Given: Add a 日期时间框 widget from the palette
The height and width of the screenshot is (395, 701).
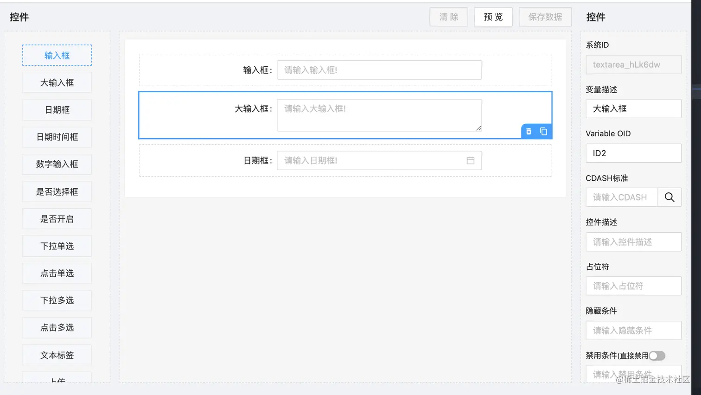Looking at the screenshot, I should 57,137.
